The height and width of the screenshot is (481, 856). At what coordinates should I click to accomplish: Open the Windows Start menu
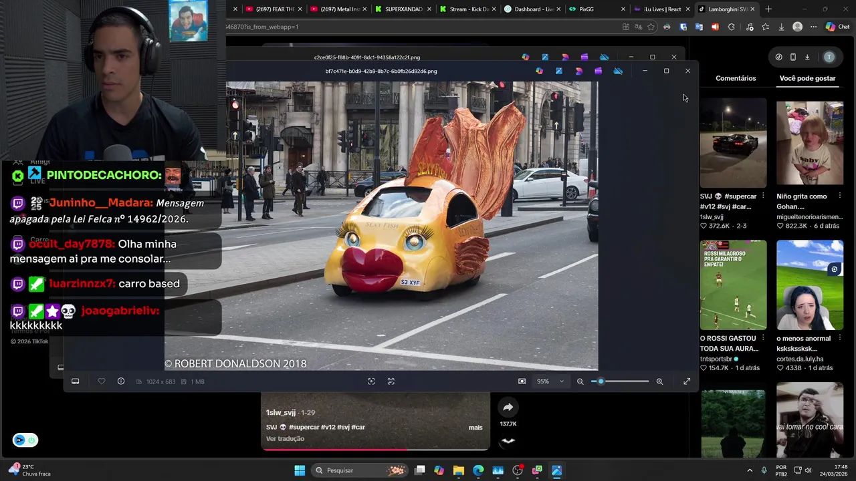(300, 470)
